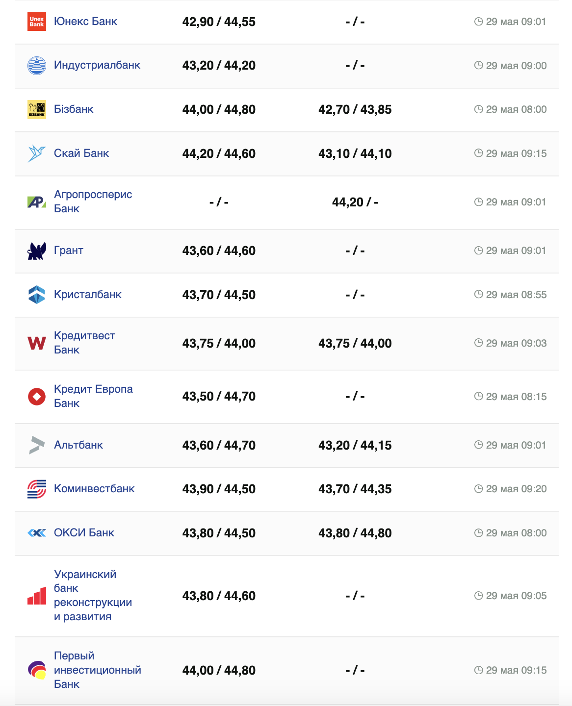
Task: Open the Коминвестбанк bank link
Action: coord(94,489)
